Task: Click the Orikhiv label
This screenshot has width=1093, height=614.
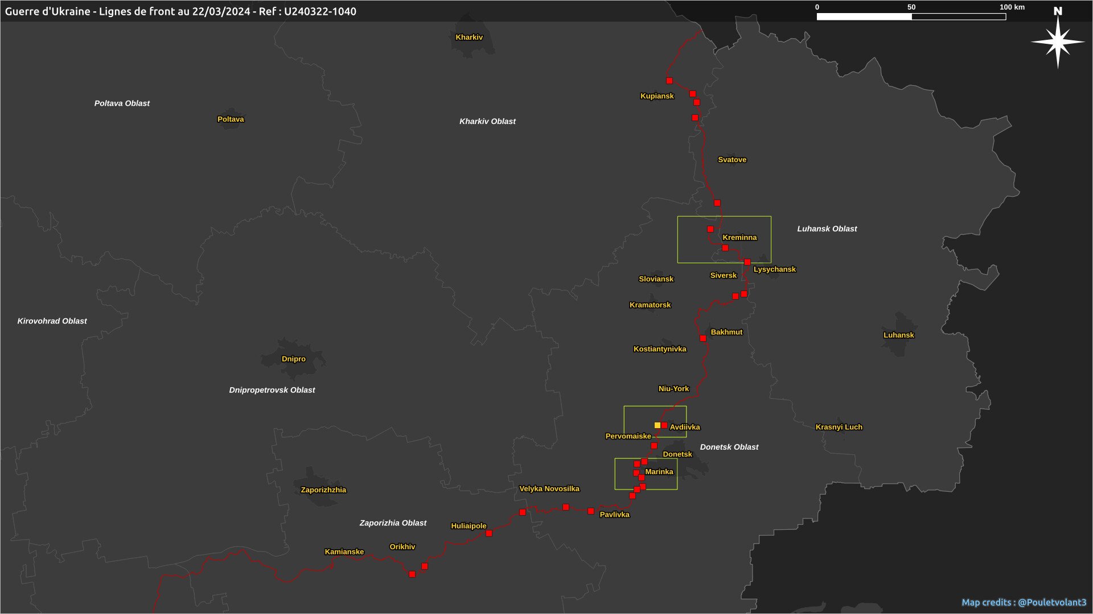Action: click(402, 547)
